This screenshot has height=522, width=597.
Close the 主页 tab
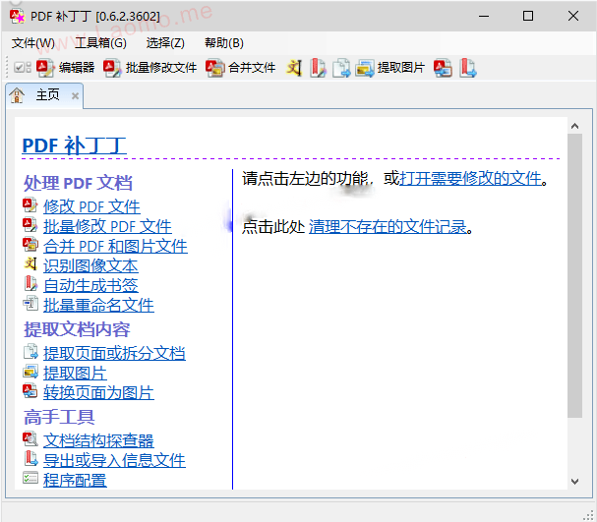click(x=76, y=96)
